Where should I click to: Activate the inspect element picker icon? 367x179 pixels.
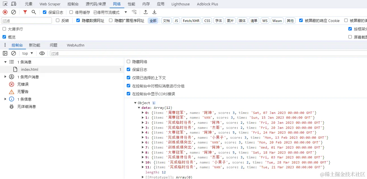5,4
